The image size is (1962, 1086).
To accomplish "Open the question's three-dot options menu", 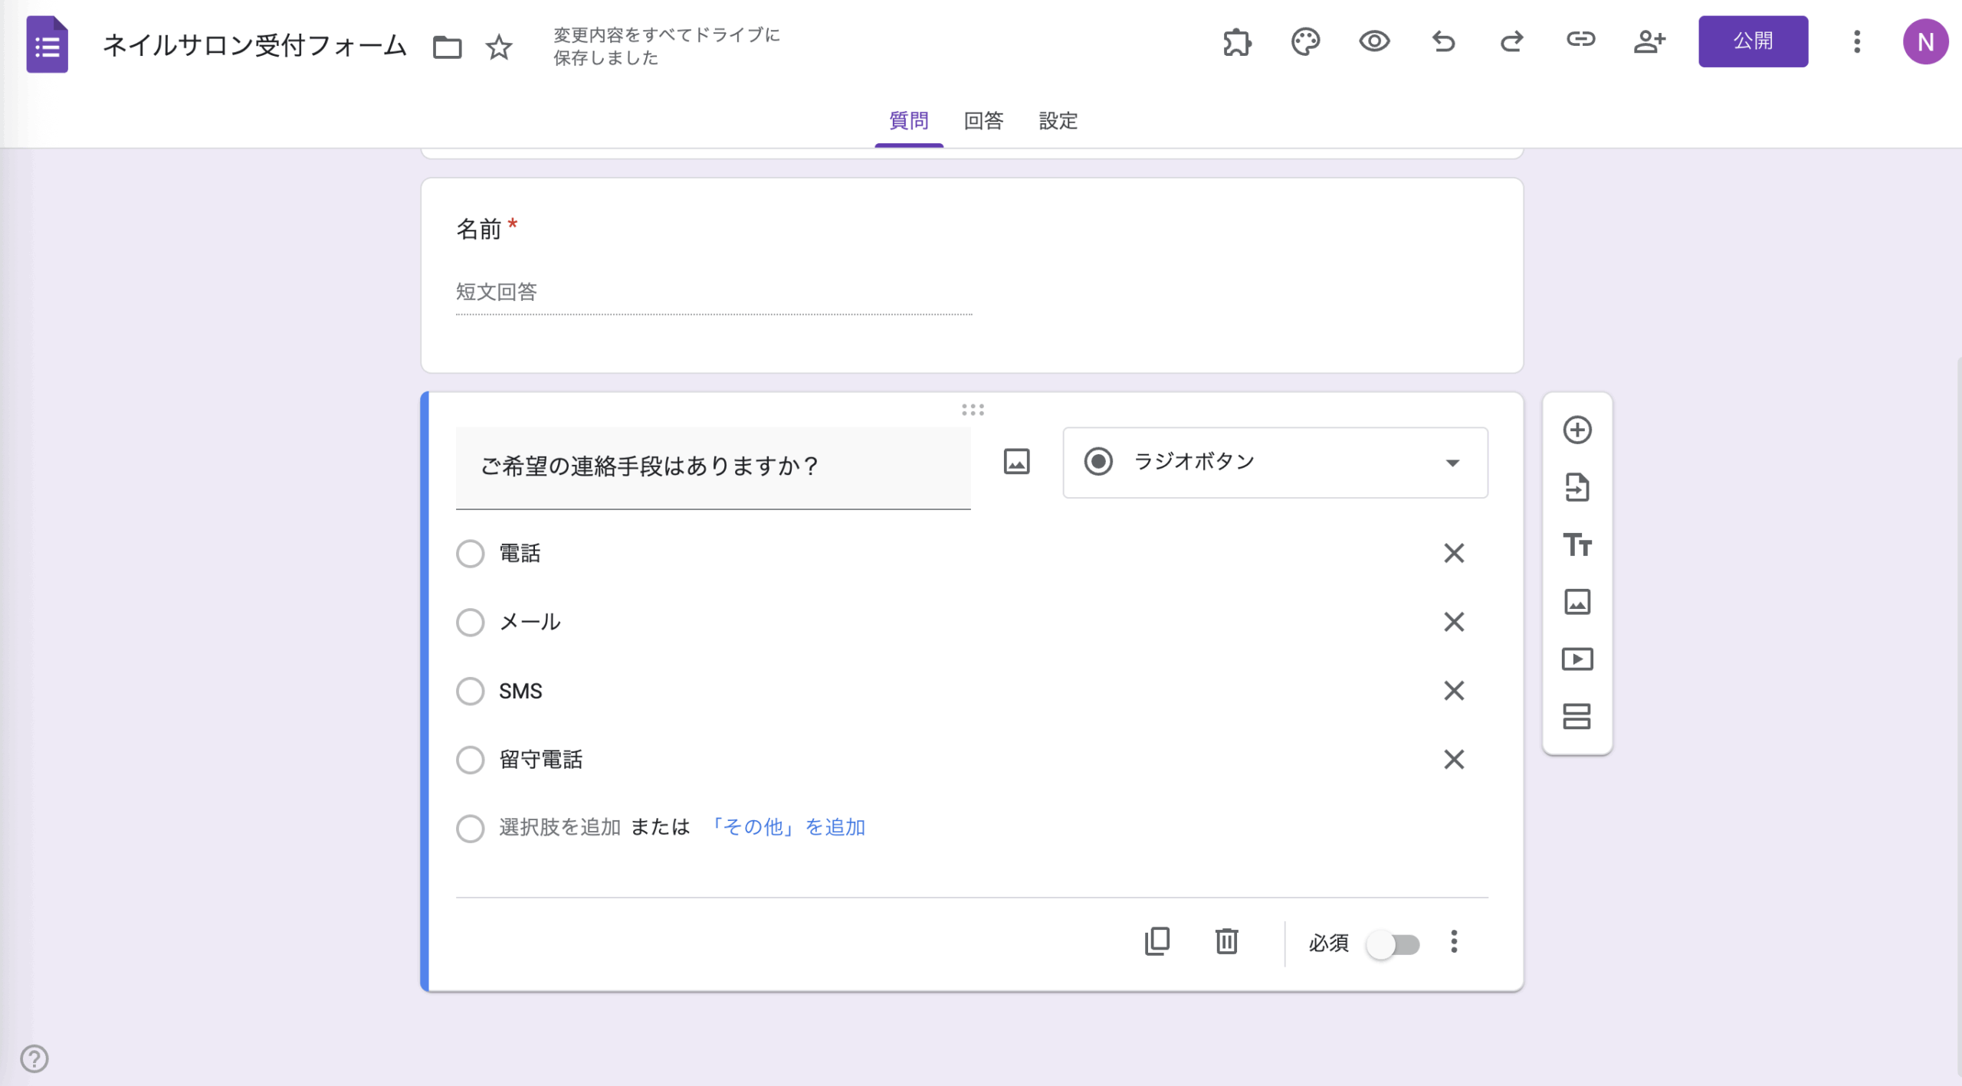I will coord(1454,941).
